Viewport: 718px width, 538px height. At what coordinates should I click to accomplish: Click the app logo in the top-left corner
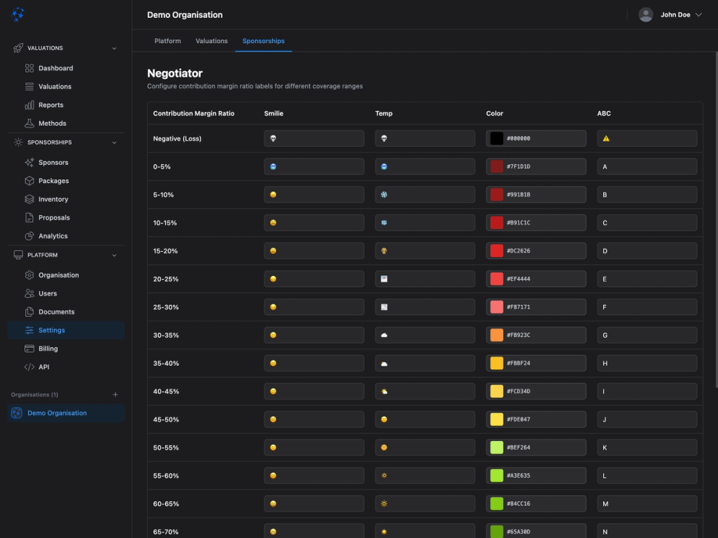click(17, 14)
